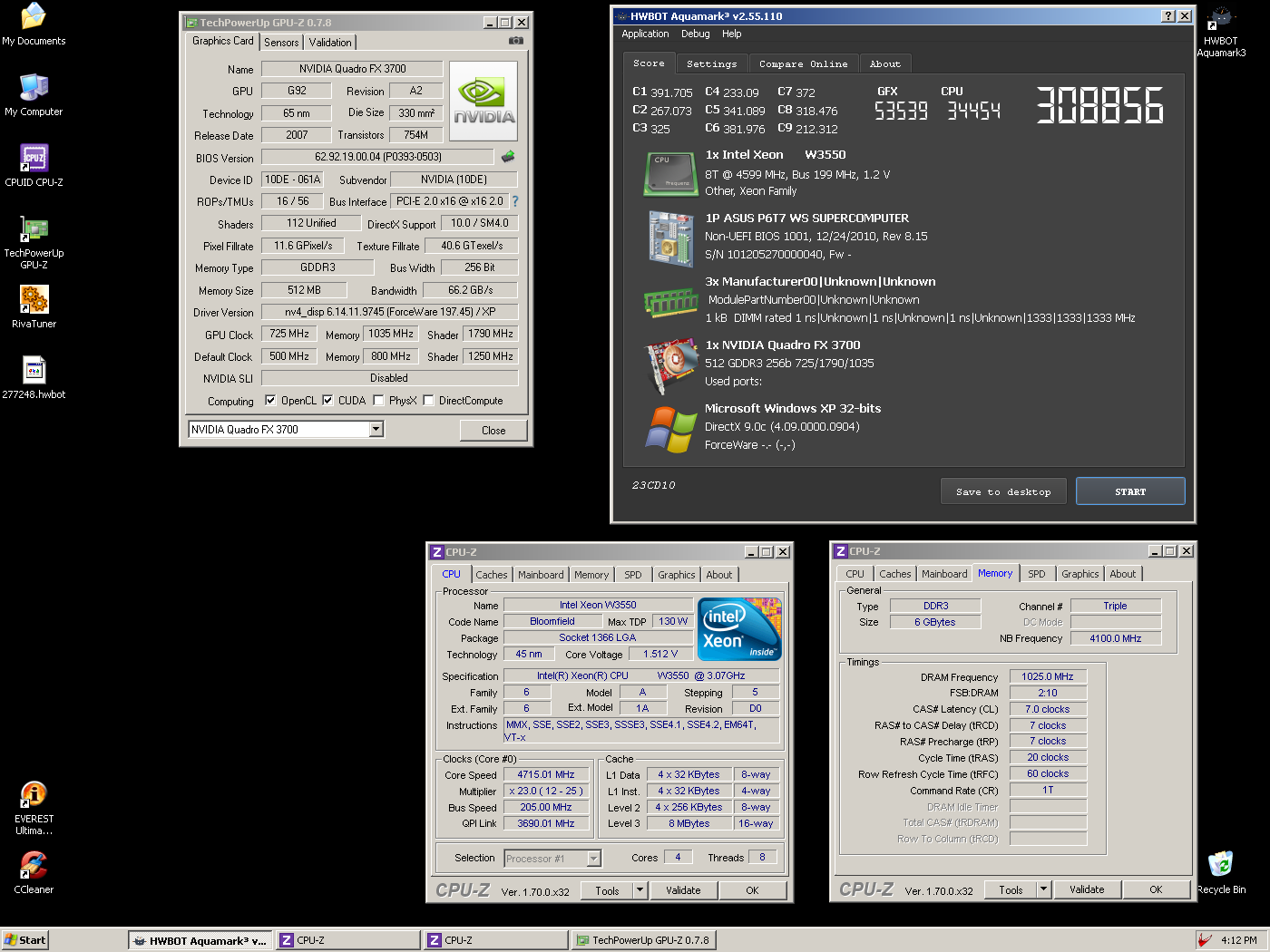The height and width of the screenshot is (952, 1270).
Task: Click the 308856 total score display
Action: point(1099,105)
